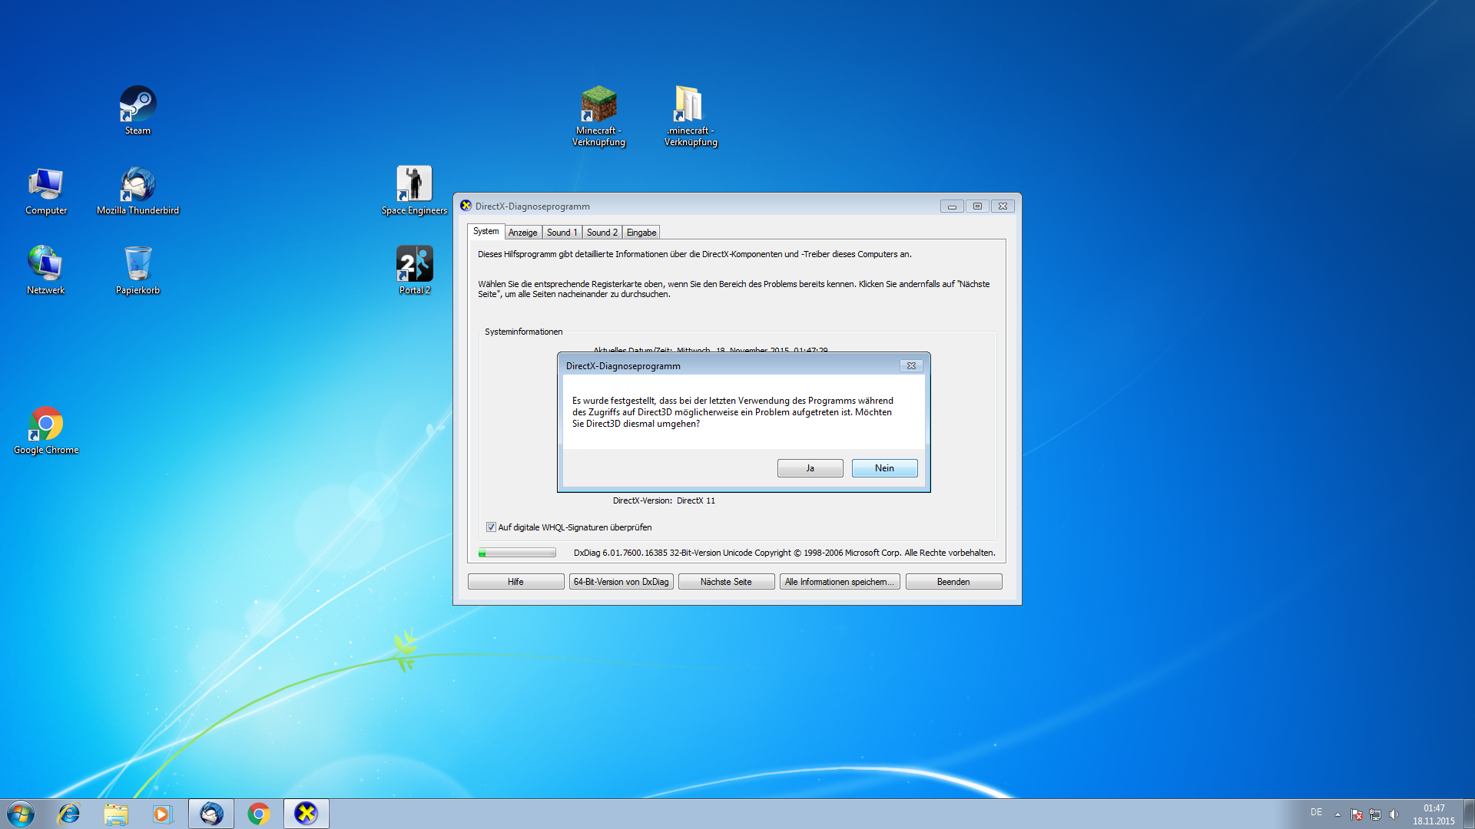Viewport: 1475px width, 829px height.
Task: Click the DE language indicator
Action: [1316, 812]
